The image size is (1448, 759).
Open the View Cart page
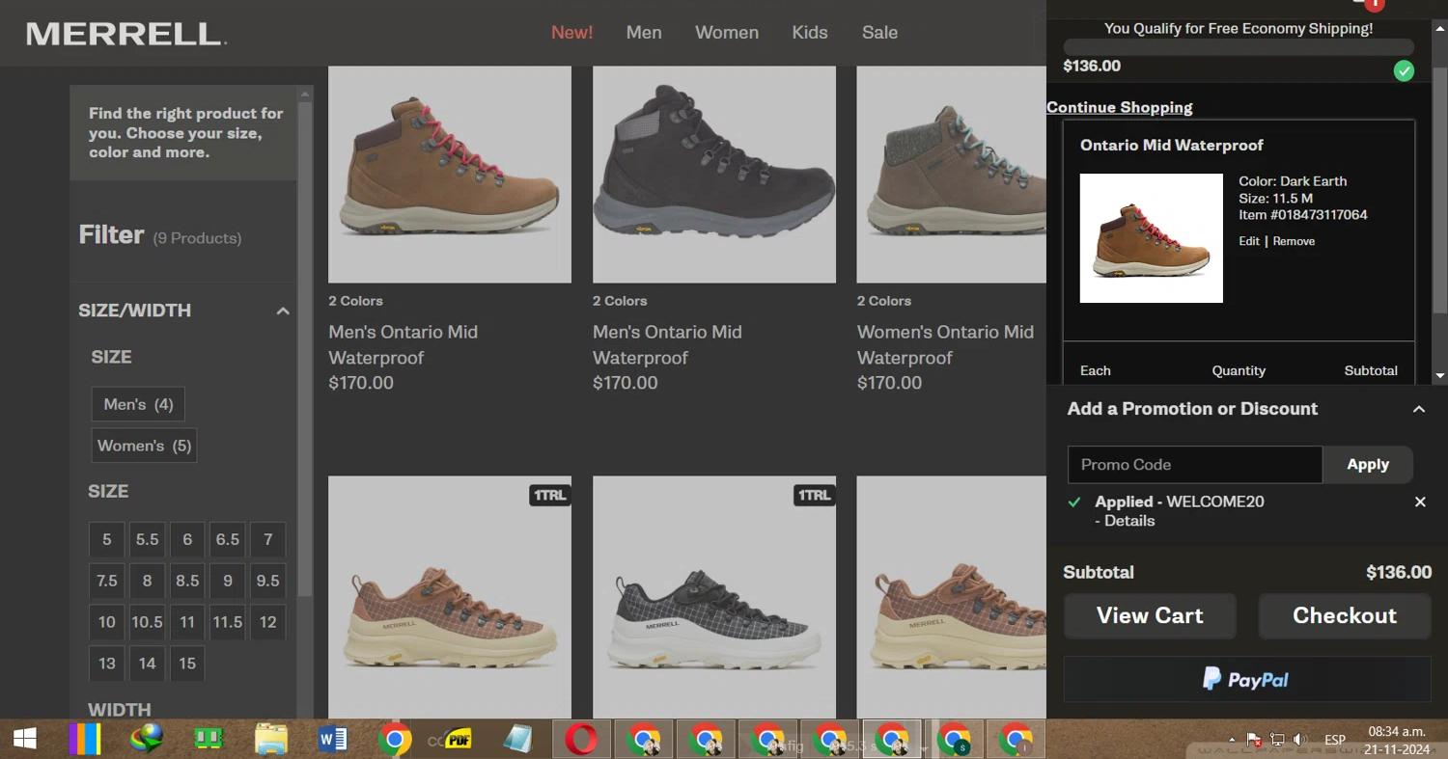(1150, 616)
